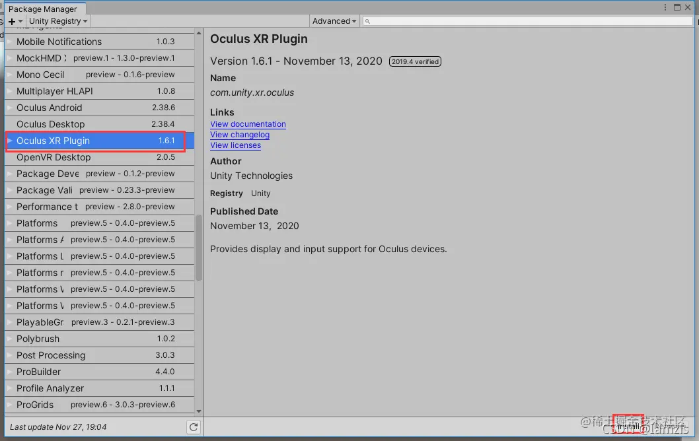Open the Advanced dropdown menu
Screen dimensions: 699x441
point(334,21)
